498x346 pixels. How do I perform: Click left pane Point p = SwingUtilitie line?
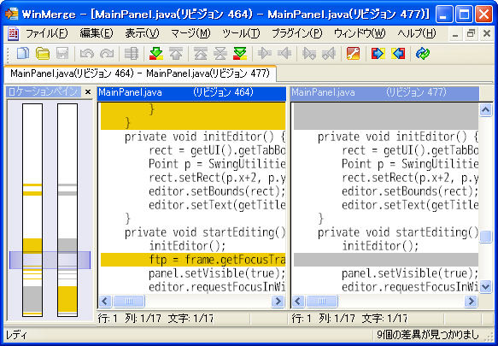point(217,164)
